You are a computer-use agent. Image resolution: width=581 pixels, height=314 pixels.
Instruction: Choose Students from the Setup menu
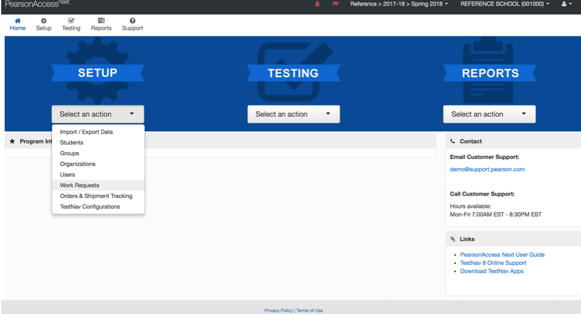click(98, 143)
